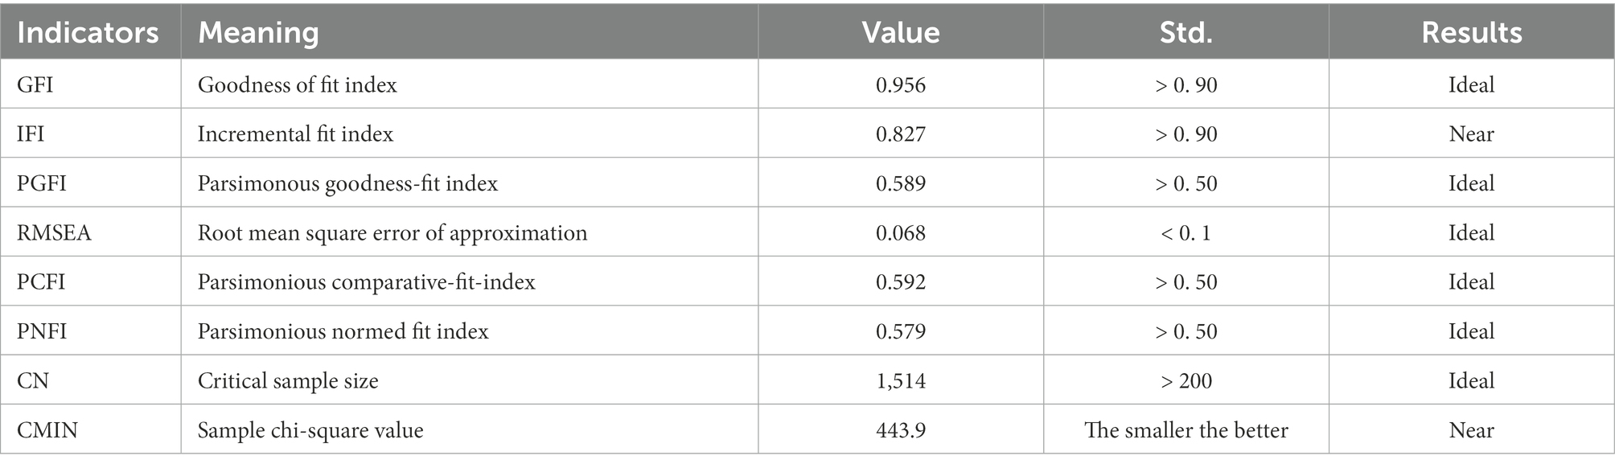This screenshot has height=468, width=1615.
Task: Click the Results column header
Action: (x=1471, y=33)
